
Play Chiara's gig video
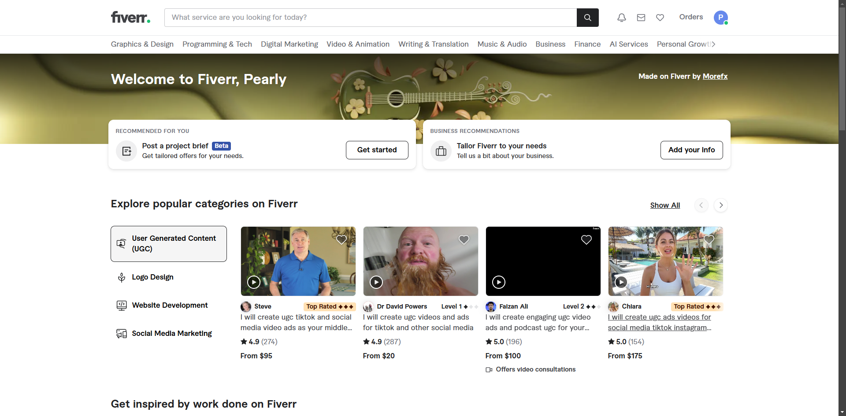coord(621,282)
